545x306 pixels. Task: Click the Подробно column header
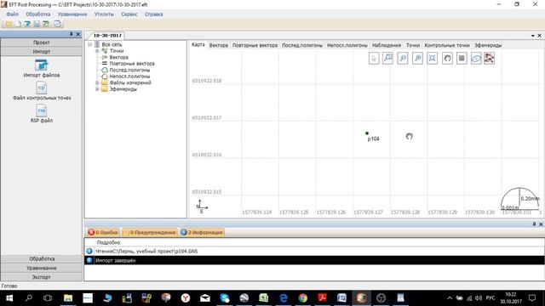[108, 242]
